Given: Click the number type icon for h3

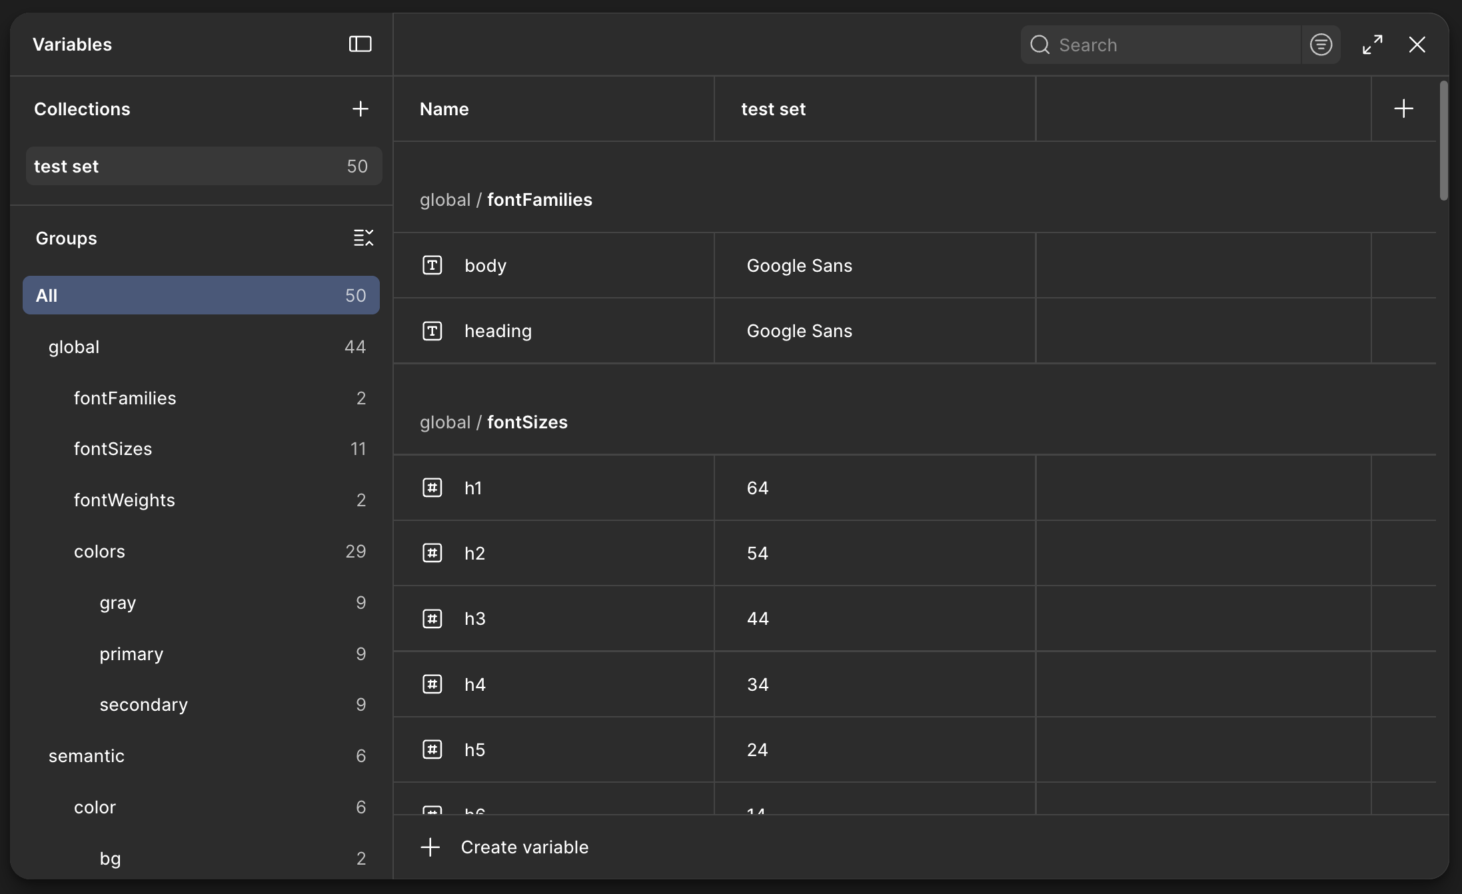Looking at the screenshot, I should [432, 618].
